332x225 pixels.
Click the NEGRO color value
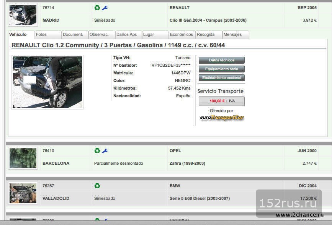[x=183, y=80]
